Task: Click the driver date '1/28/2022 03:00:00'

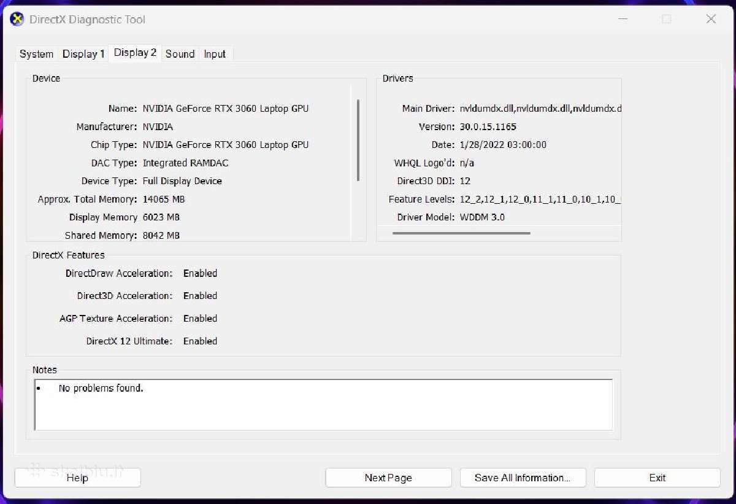Action: pos(503,145)
